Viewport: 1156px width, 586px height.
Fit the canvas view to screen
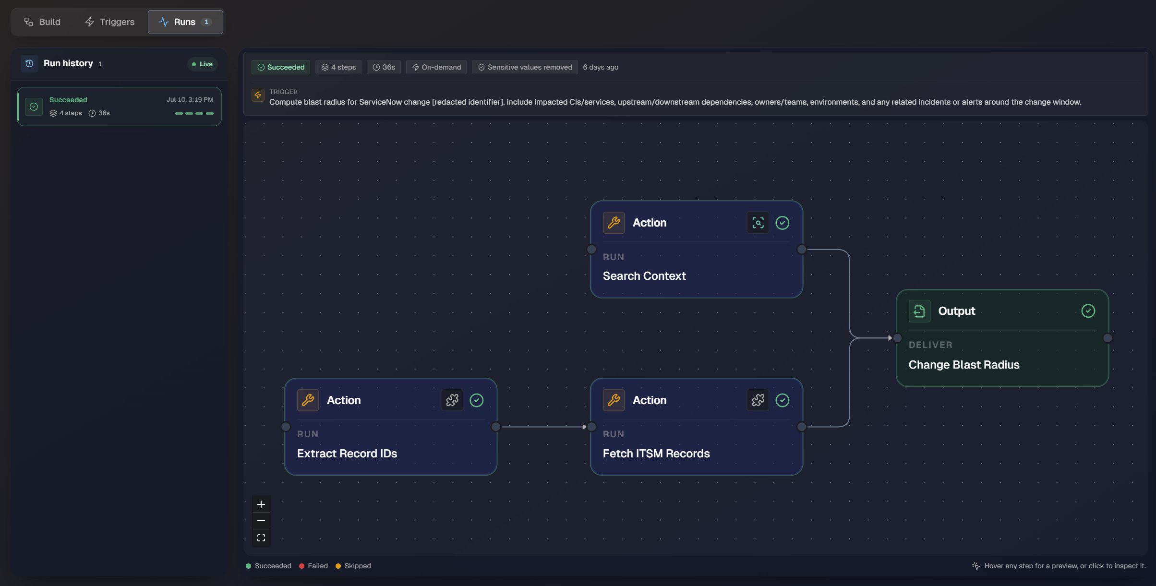coord(261,538)
